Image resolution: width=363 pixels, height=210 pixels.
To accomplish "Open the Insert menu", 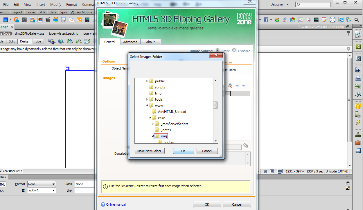I will point(41,4).
